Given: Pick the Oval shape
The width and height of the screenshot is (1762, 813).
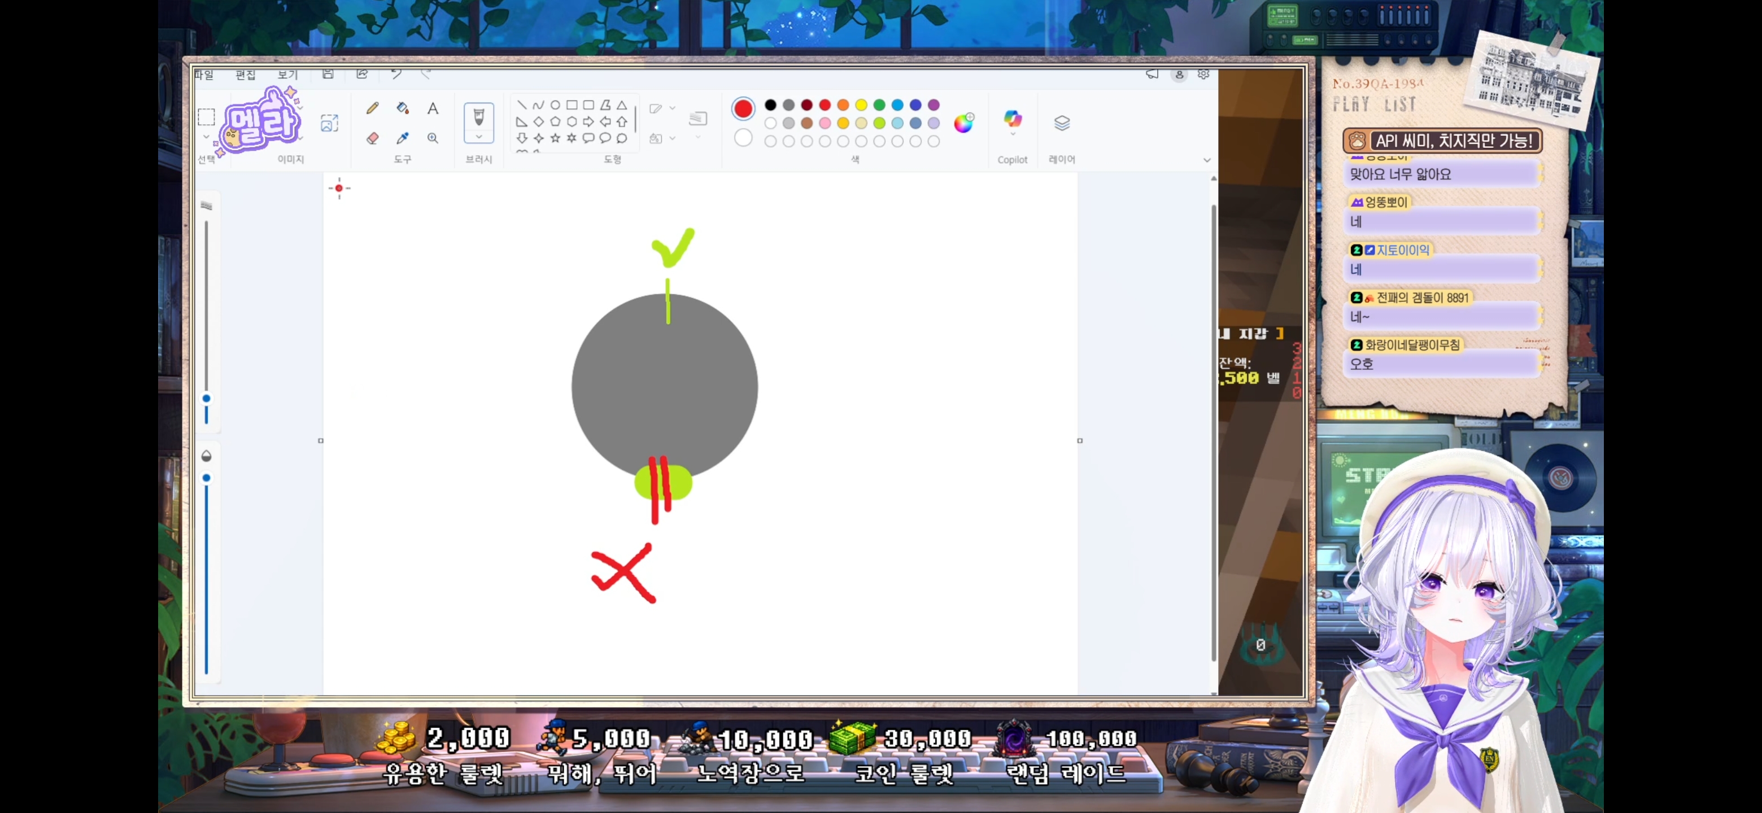Looking at the screenshot, I should [555, 104].
